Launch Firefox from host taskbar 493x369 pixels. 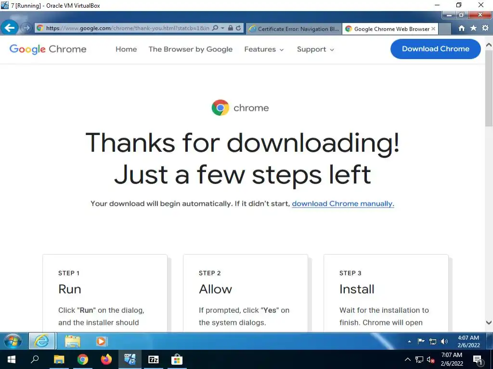(106, 359)
